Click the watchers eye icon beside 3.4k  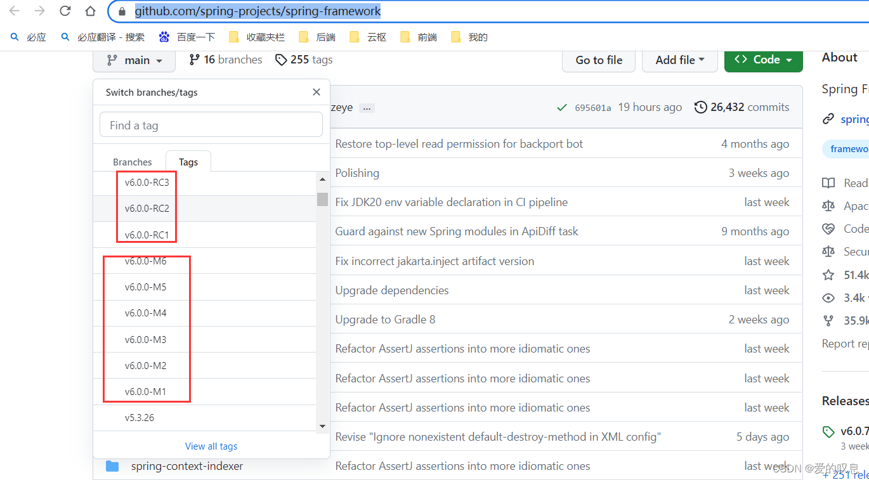[828, 298]
